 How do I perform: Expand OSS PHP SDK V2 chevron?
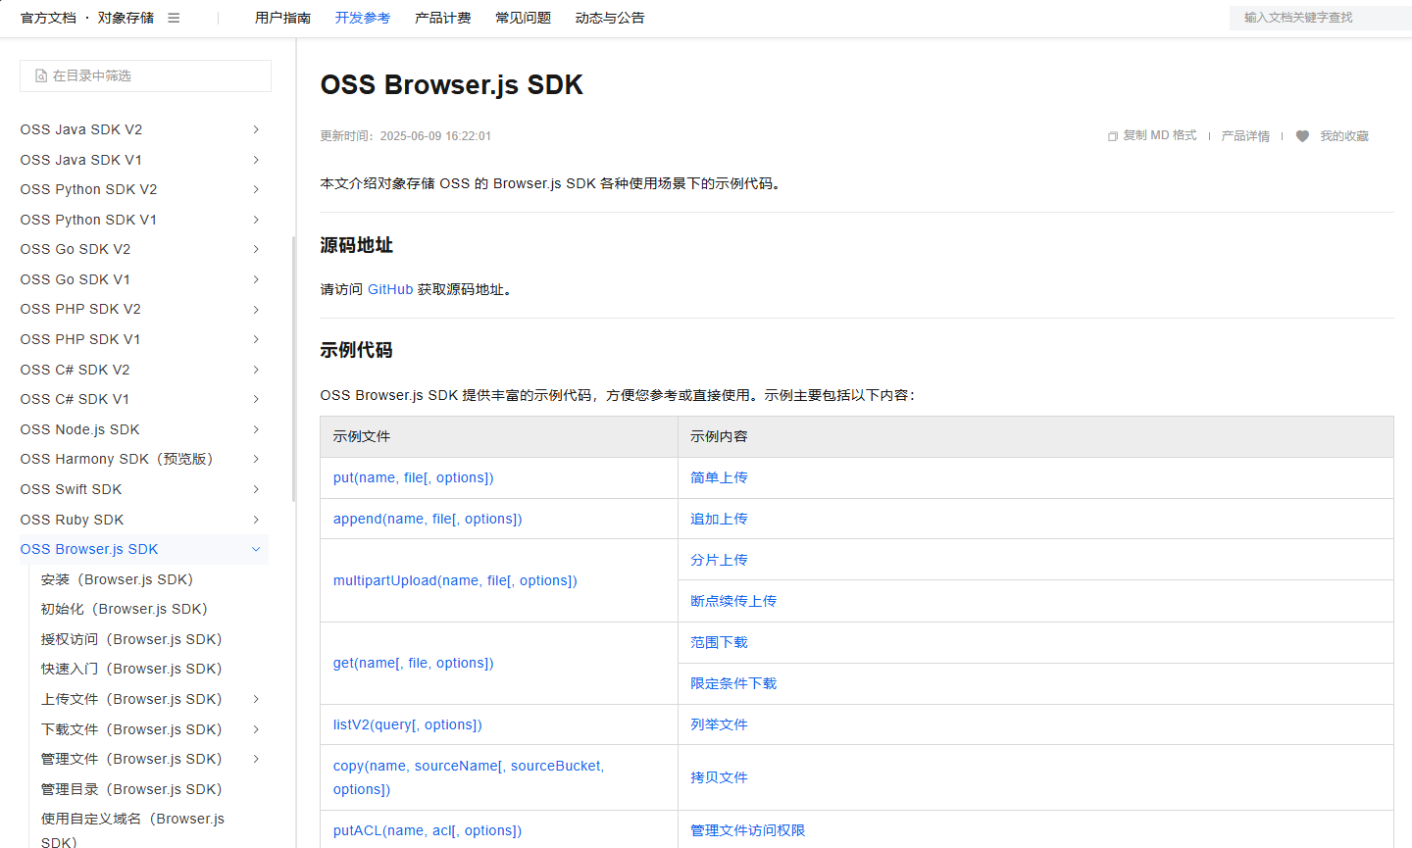[x=256, y=310]
